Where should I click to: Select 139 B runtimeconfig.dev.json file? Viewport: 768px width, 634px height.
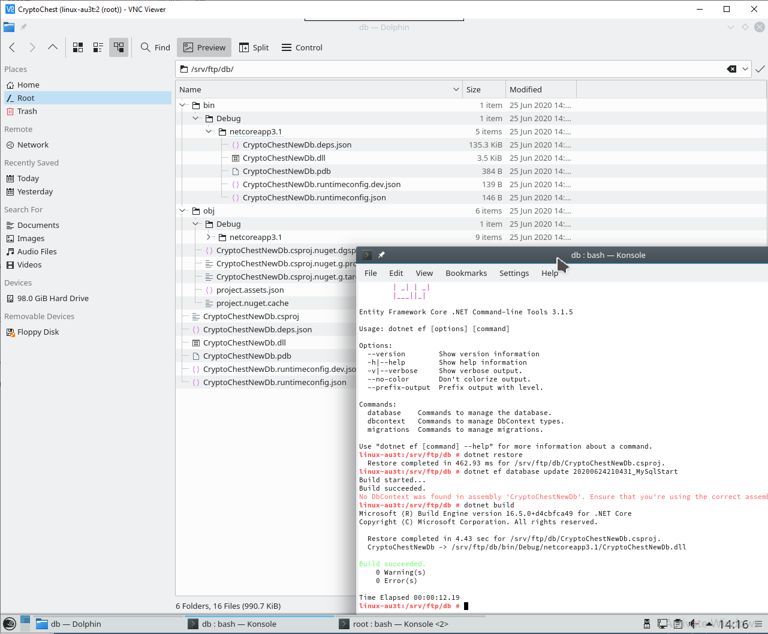click(x=321, y=184)
